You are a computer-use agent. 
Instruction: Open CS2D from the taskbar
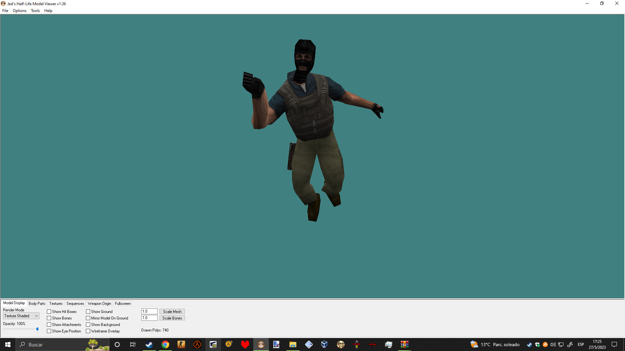(x=213, y=344)
